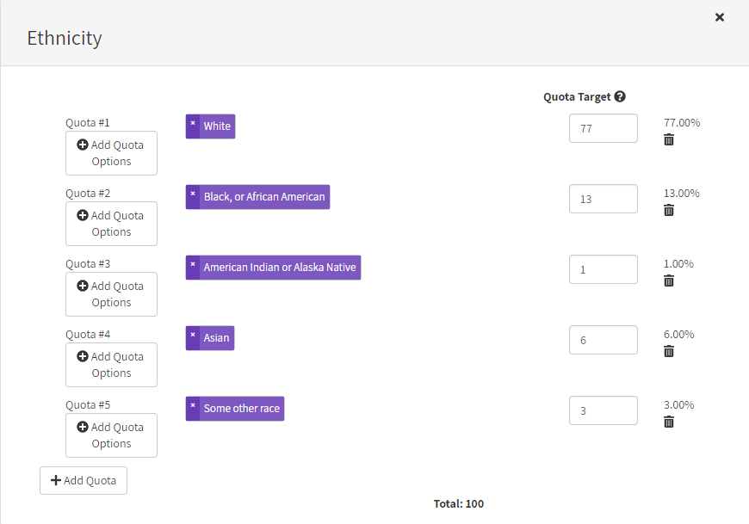Delete the Asian quota via trash icon
The height and width of the screenshot is (524, 749).
click(x=669, y=351)
